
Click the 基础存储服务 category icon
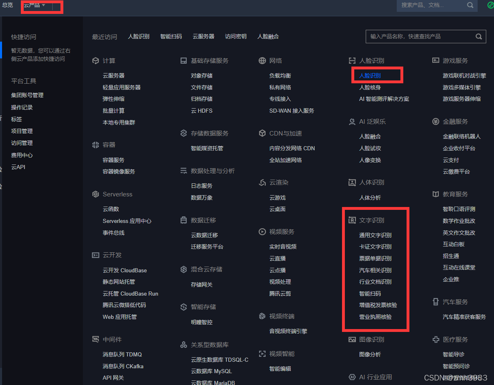183,61
